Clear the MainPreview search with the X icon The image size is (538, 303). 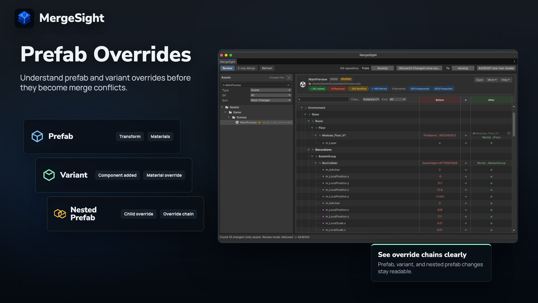click(288, 85)
